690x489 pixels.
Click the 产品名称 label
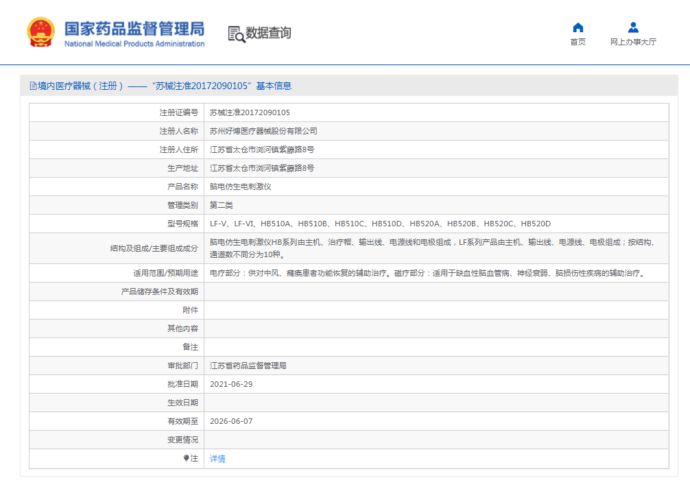coord(182,187)
